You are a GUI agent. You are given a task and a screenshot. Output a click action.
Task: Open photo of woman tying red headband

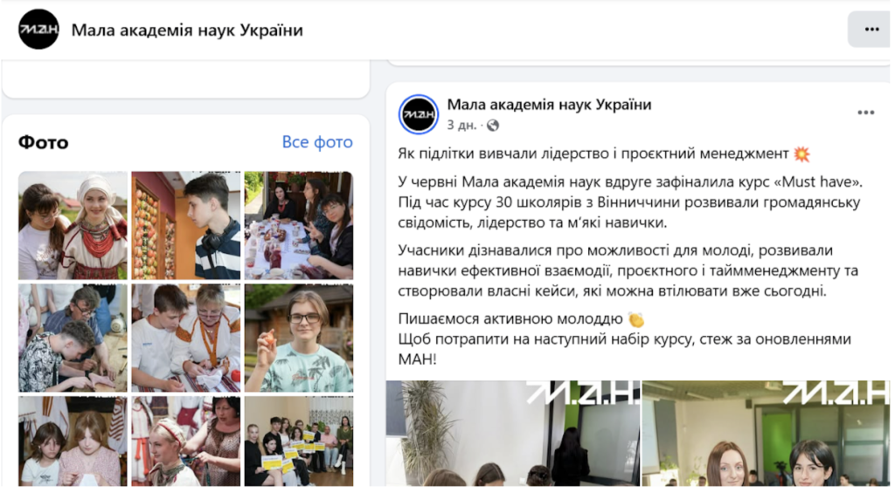[x=185, y=441]
